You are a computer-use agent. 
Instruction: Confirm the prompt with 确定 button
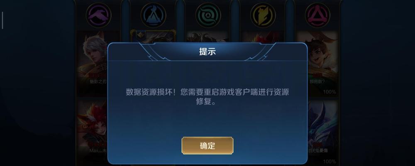point(207,146)
